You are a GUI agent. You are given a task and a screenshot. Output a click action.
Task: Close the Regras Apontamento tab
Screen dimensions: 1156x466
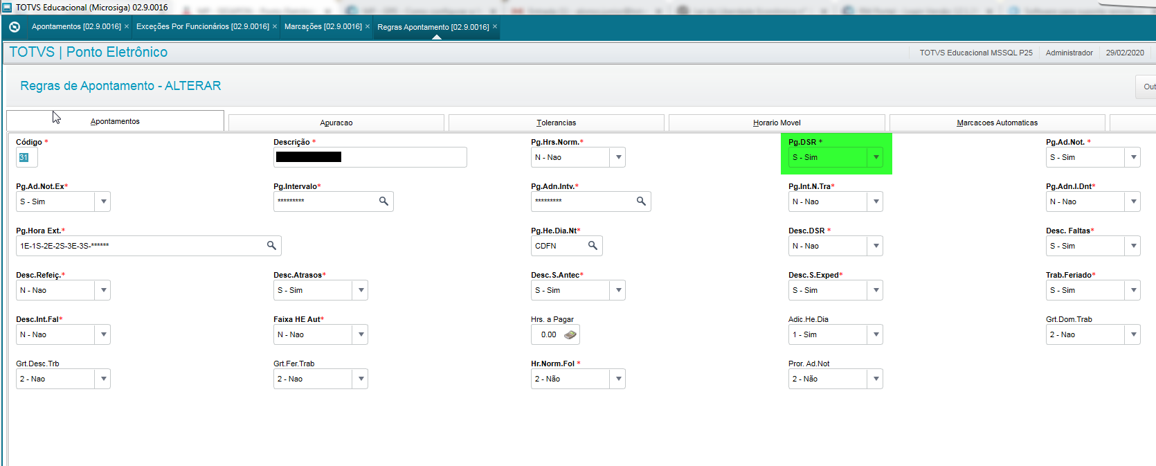pos(495,26)
